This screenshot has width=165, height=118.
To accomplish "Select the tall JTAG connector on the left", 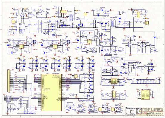I will pyautogui.click(x=8, y=81).
